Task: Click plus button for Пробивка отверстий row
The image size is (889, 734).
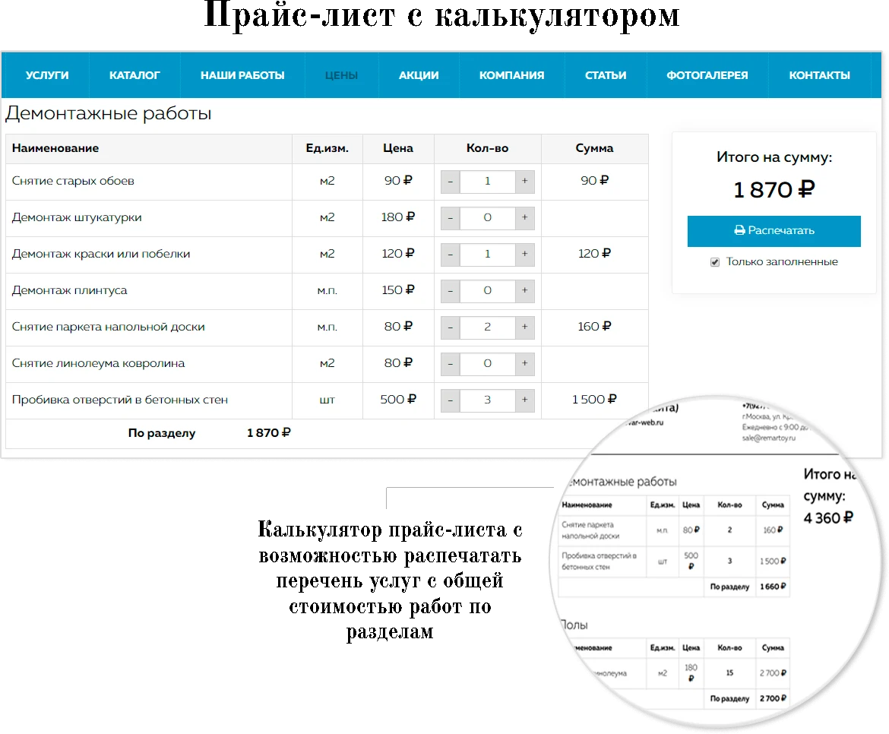Action: 524,400
